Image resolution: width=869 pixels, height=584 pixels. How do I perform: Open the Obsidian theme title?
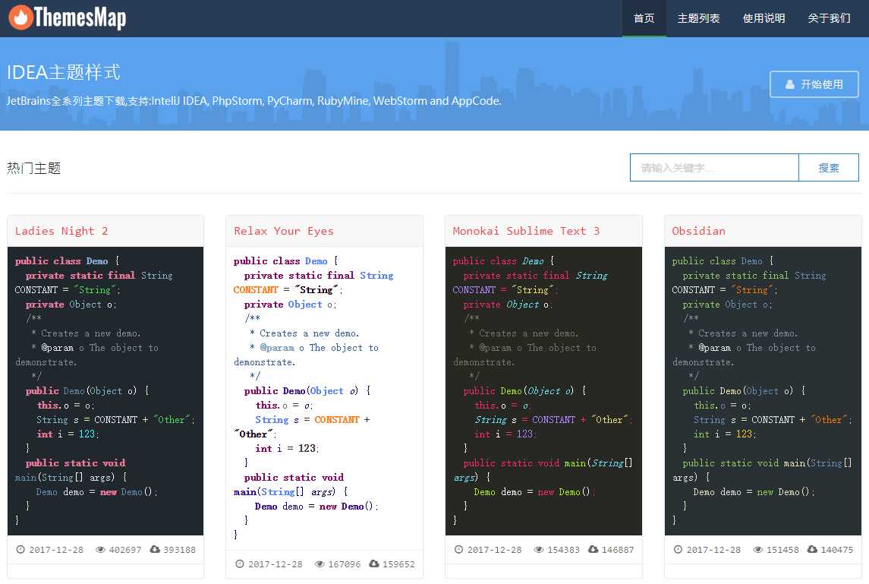(x=698, y=232)
